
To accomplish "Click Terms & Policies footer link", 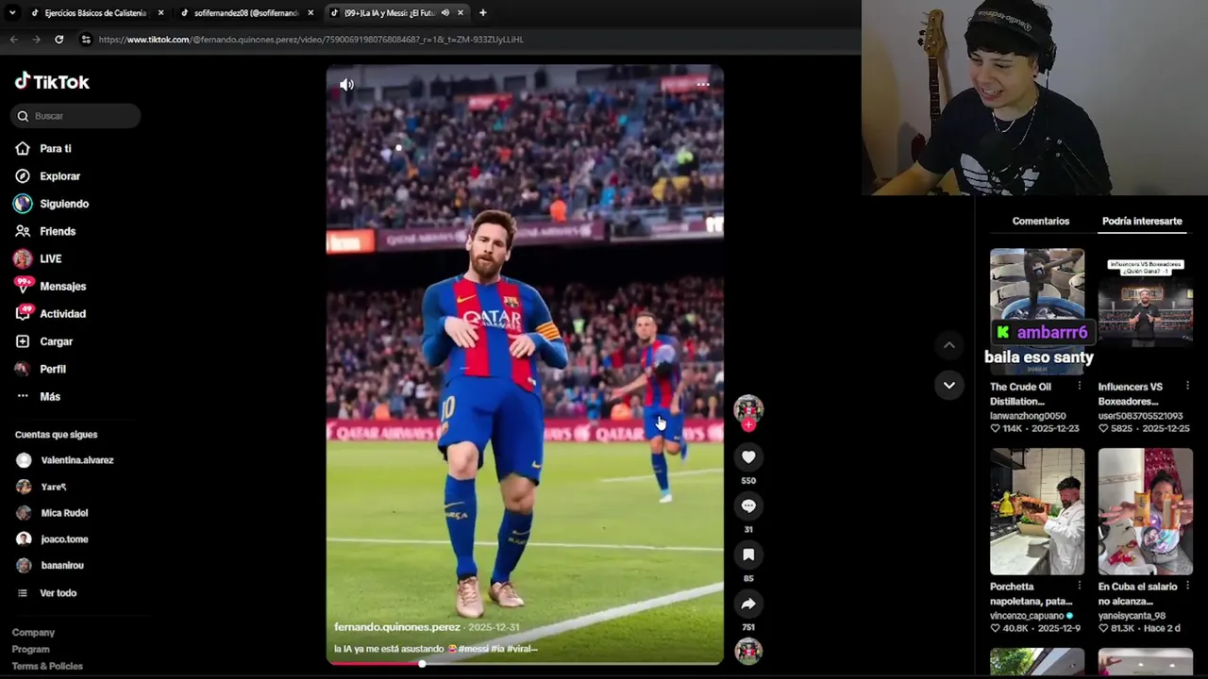I will 47,667.
